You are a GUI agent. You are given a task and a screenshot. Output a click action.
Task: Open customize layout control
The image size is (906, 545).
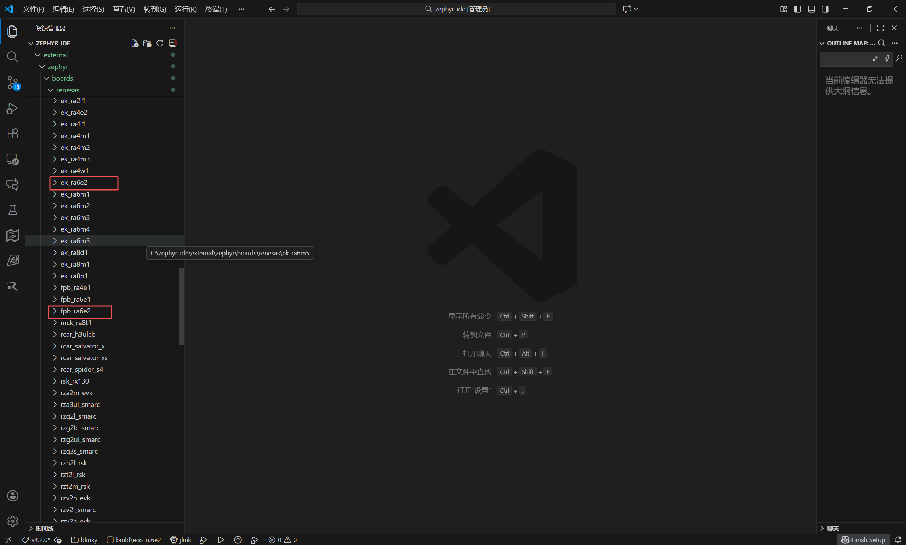[784, 9]
